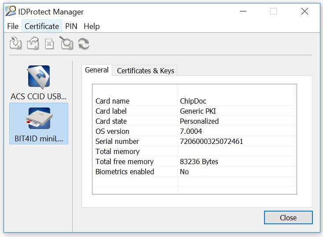Open the Certificate menu
Image resolution: width=323 pixels, height=237 pixels.
[x=42, y=26]
